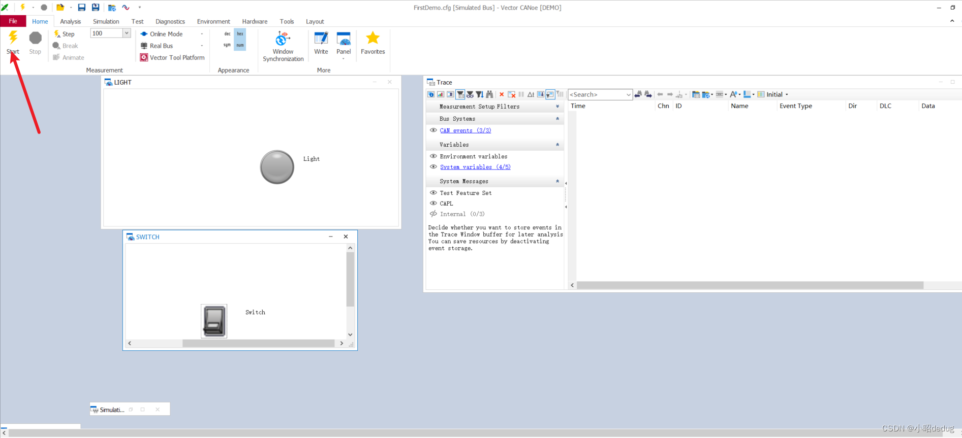The image size is (962, 438).
Task: Open the Online Mode dropdown arrow
Action: point(202,34)
